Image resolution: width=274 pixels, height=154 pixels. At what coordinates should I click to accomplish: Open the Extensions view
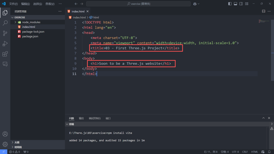coord(5,54)
